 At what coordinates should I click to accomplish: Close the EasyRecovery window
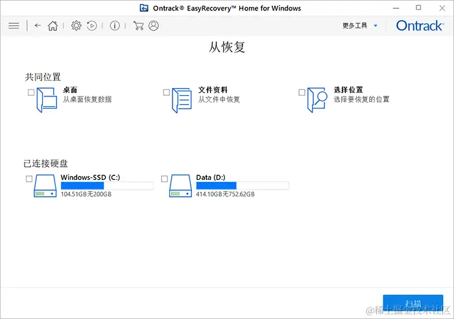[442, 8]
